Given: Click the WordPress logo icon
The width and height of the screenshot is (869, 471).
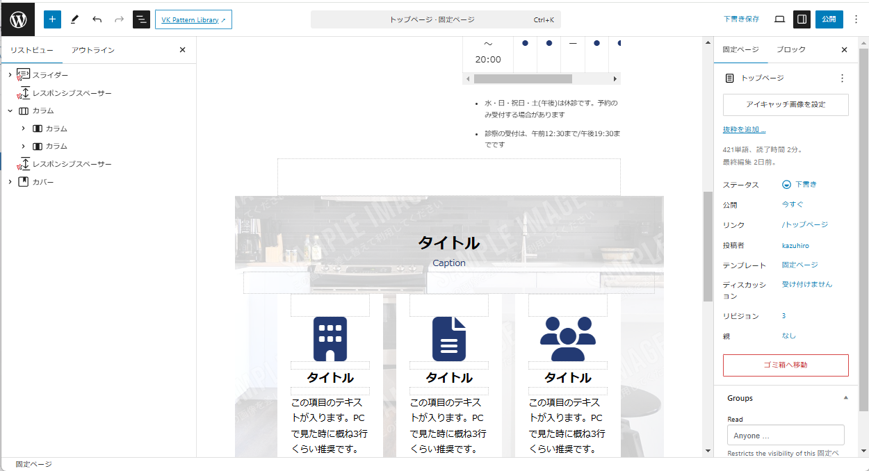Looking at the screenshot, I should (18, 19).
